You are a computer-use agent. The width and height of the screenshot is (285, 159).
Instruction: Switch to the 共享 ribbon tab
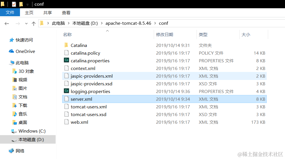[x=48, y=13]
